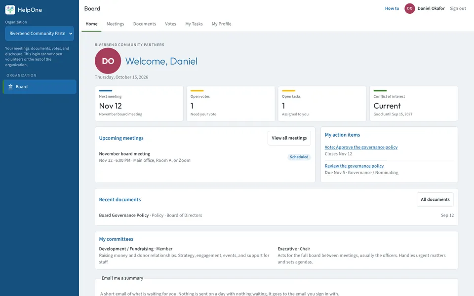Open Vote: Approve the governance policy link
The height and width of the screenshot is (296, 474).
361,148
